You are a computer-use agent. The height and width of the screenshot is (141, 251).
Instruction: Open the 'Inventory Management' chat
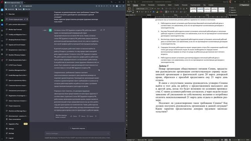pyautogui.click(x=17, y=70)
